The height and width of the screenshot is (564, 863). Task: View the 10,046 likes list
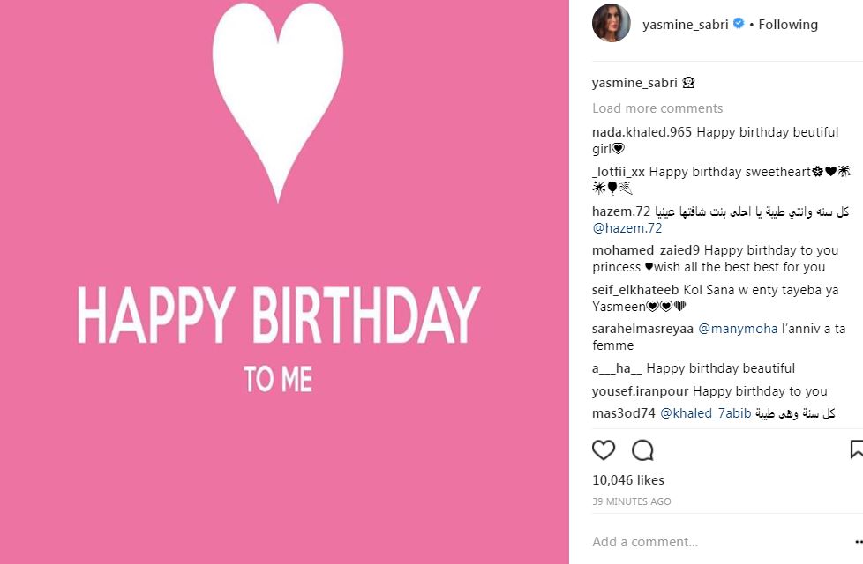pos(628,480)
